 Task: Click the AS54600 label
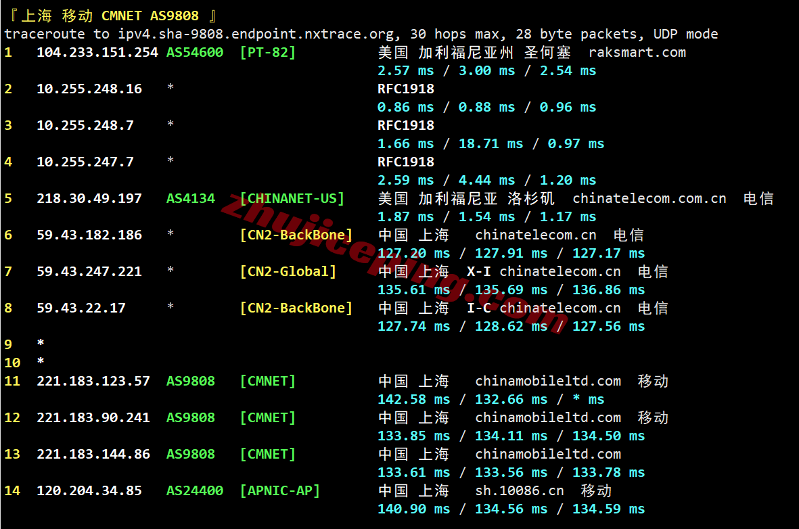194,52
